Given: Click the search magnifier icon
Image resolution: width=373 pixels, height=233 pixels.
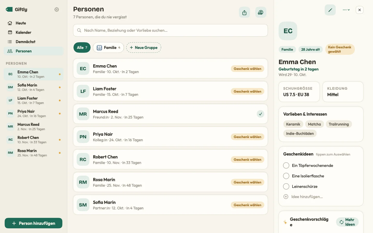Looking at the screenshot, I should (79, 30).
